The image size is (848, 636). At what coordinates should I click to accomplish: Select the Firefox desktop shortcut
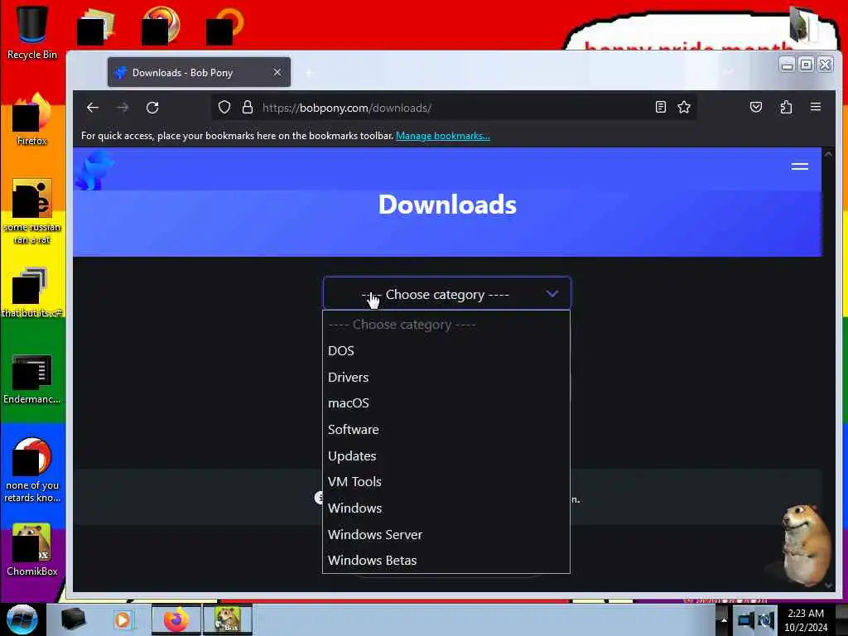pos(32,120)
